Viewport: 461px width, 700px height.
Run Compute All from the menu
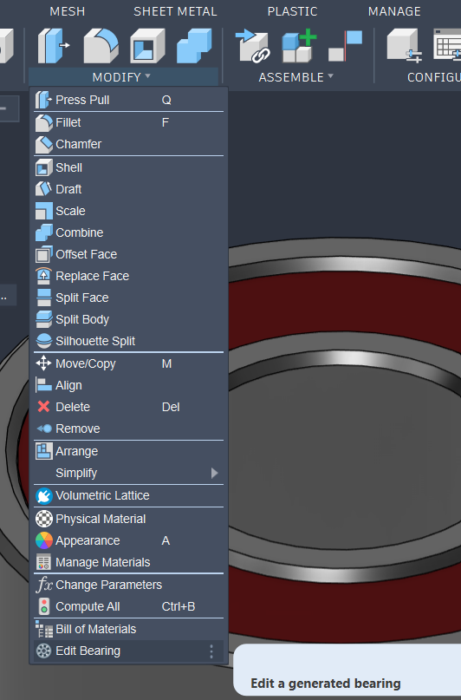point(128,606)
